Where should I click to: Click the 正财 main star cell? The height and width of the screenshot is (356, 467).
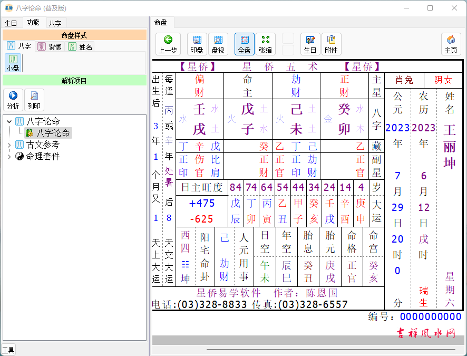tap(345, 86)
